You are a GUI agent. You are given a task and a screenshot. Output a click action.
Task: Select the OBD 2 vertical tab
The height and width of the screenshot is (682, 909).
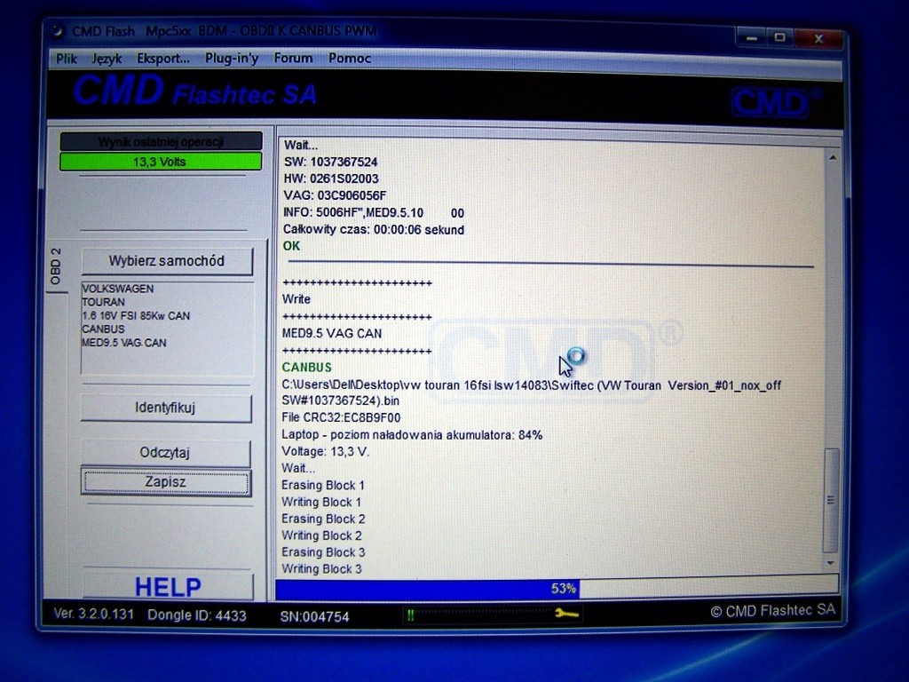[x=56, y=266]
